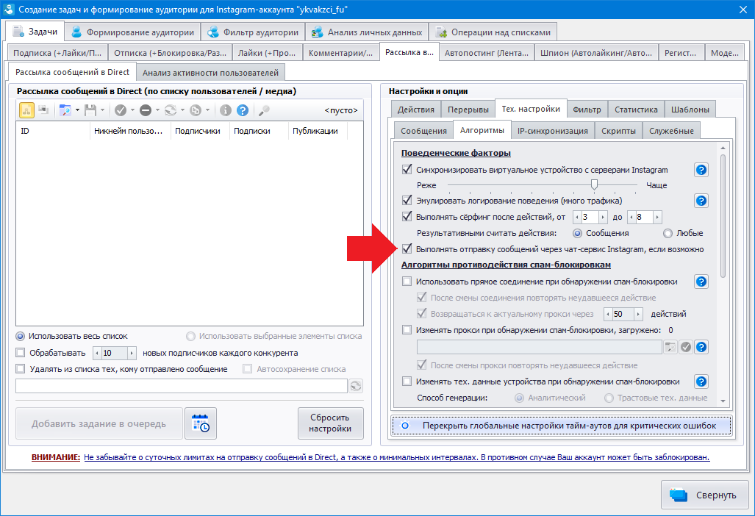Click the search magnifier icon in list toolbar

pos(264,110)
